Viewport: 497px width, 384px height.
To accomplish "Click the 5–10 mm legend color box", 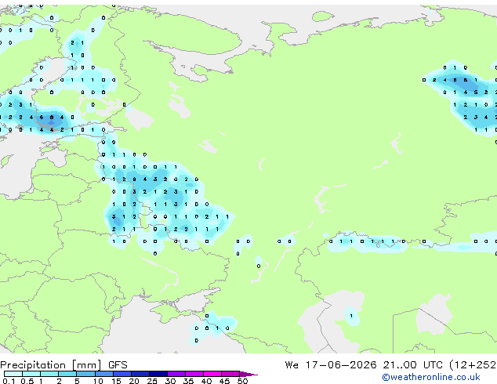I will pos(86,374).
